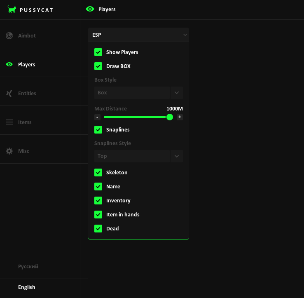Click the green eye icon beside Players in sidebar
Viewport: 304px width, 298px height.
(x=9, y=64)
